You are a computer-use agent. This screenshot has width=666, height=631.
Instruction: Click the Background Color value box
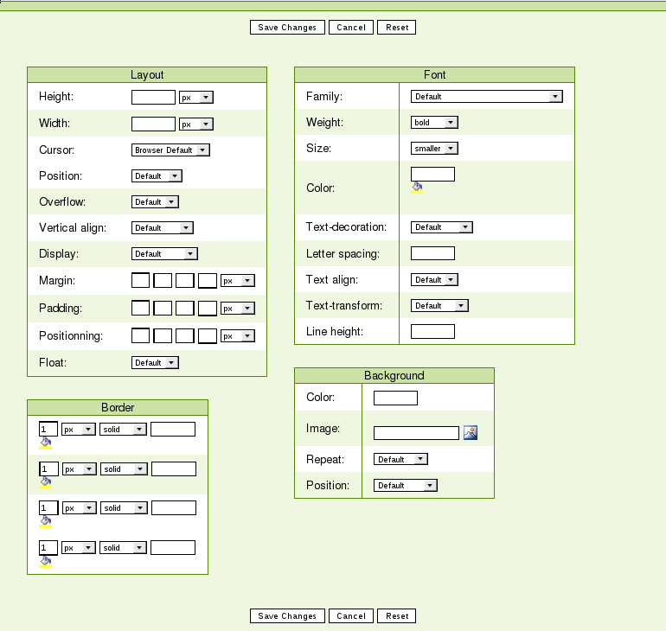(x=395, y=398)
